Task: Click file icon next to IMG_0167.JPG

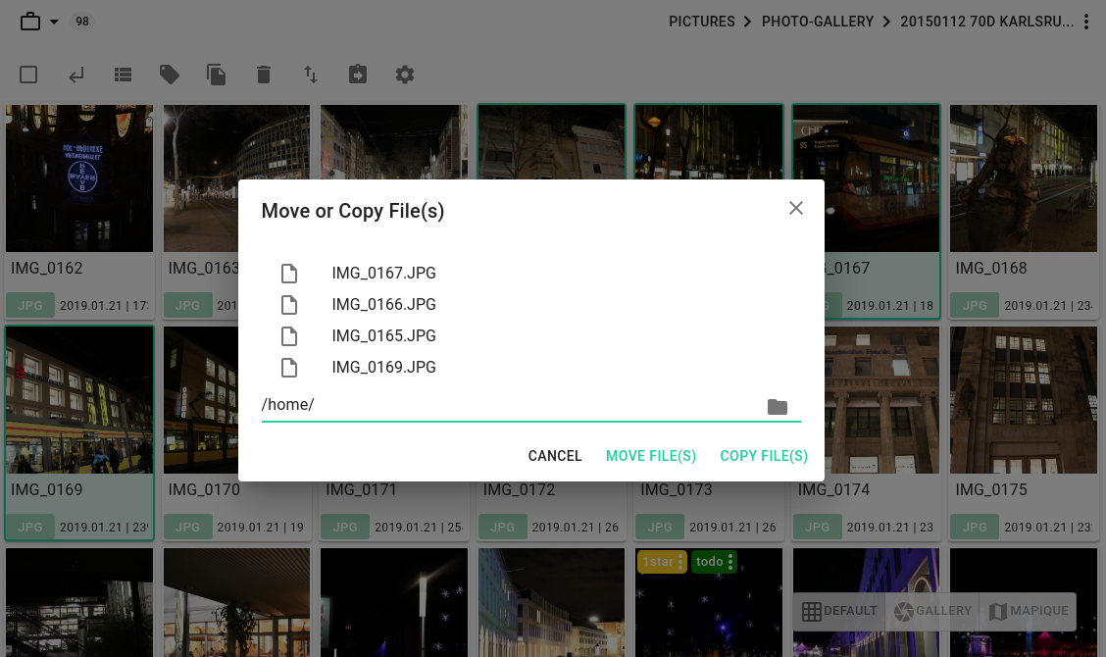Action: pos(289,274)
